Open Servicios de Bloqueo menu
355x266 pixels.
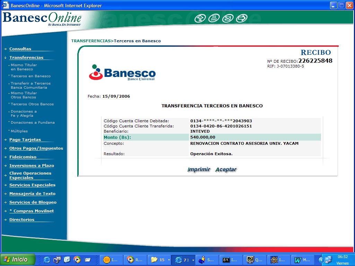point(33,202)
